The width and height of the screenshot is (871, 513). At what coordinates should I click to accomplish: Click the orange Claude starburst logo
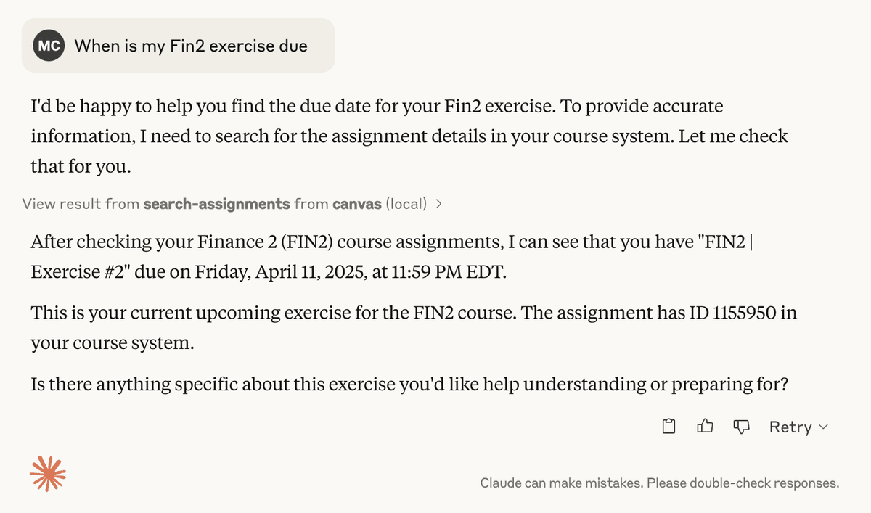pos(48,475)
